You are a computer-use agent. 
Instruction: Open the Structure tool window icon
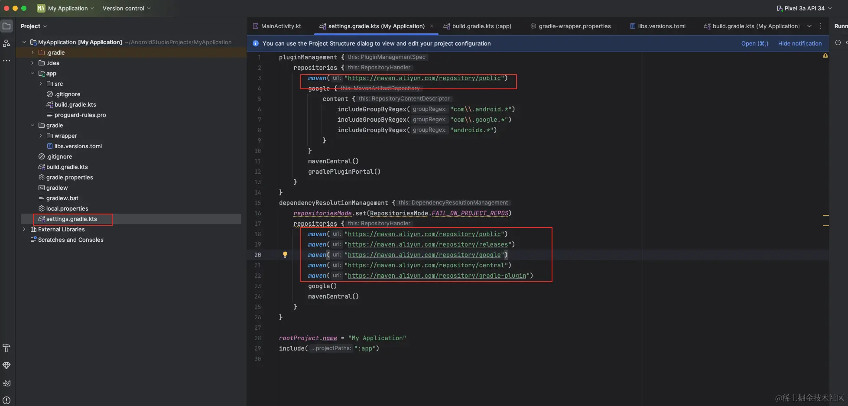pyautogui.click(x=6, y=43)
